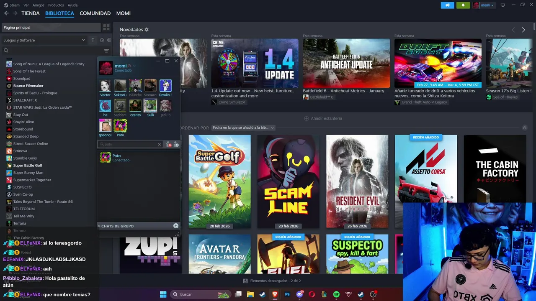The image size is (536, 301).
Task: Open Crime Simulator 1.4 Update news
Action: click(x=255, y=64)
